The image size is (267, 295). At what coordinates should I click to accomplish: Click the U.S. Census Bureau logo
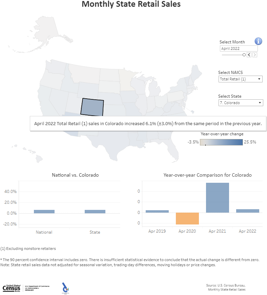pyautogui.click(x=11, y=288)
